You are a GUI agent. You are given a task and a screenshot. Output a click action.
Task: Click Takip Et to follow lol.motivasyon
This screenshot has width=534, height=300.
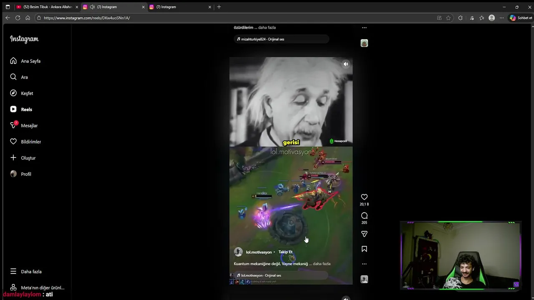[x=285, y=252]
